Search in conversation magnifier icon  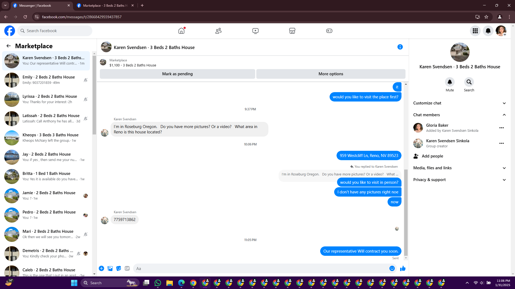469,82
